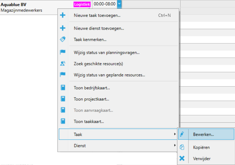This screenshot has width=235, height=165.
Task: Open Toon taakkaart menu item
Action: click(89, 122)
